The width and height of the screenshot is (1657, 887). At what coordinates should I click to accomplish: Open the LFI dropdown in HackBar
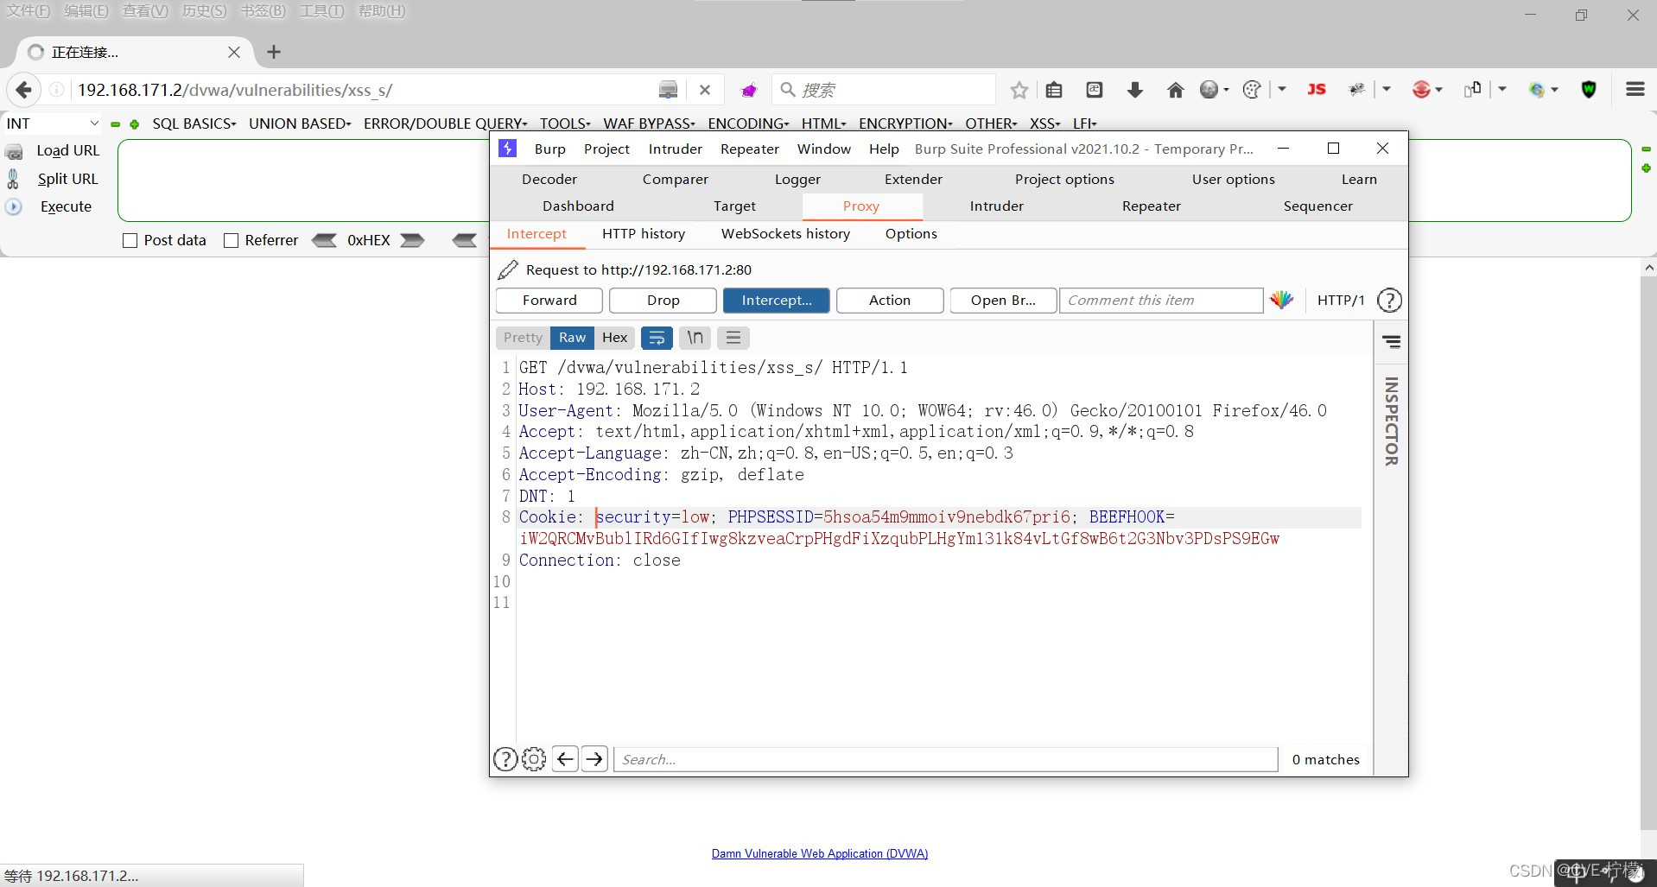pos(1084,124)
